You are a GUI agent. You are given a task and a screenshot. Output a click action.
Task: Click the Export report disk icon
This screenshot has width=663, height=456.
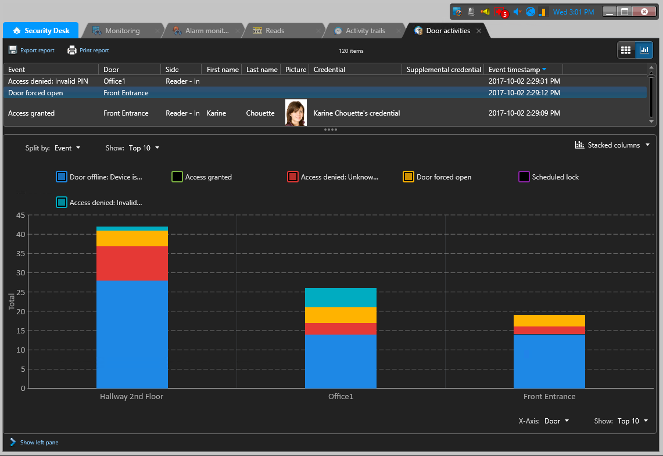pyautogui.click(x=13, y=51)
